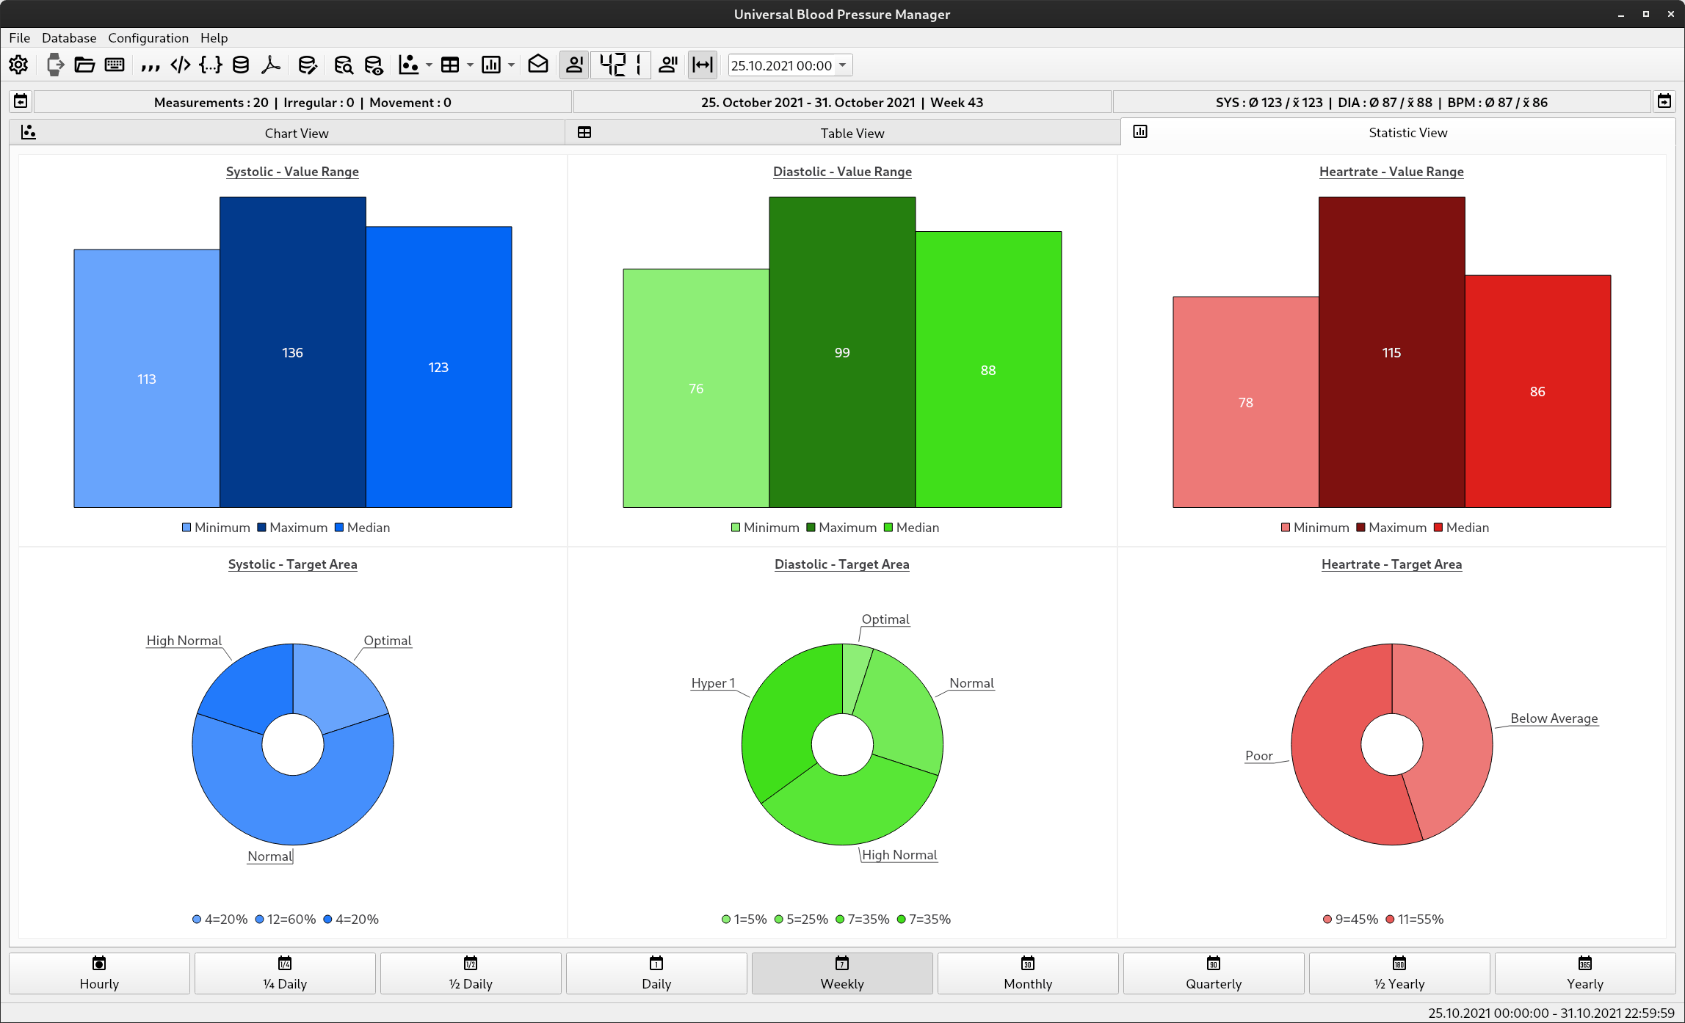The image size is (1685, 1023).
Task: Open the date picker dropdown showing 25.10.2021
Action: point(843,65)
